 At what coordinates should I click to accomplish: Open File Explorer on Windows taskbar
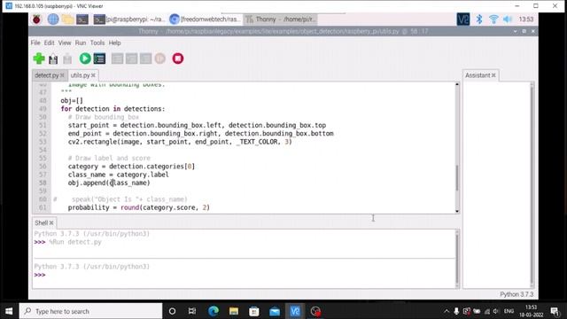234,311
